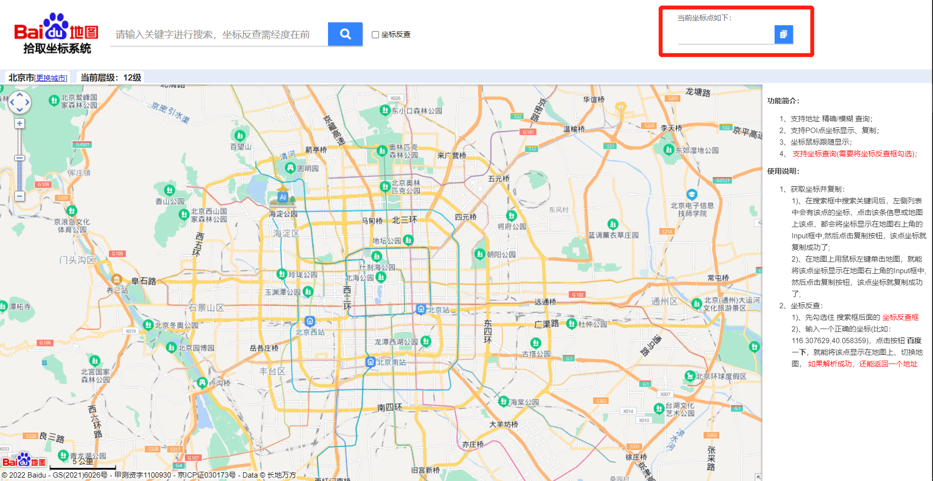Viewport: 933px width, 481px height.
Task: Select the 北海公园 park marker
Action: (381, 277)
